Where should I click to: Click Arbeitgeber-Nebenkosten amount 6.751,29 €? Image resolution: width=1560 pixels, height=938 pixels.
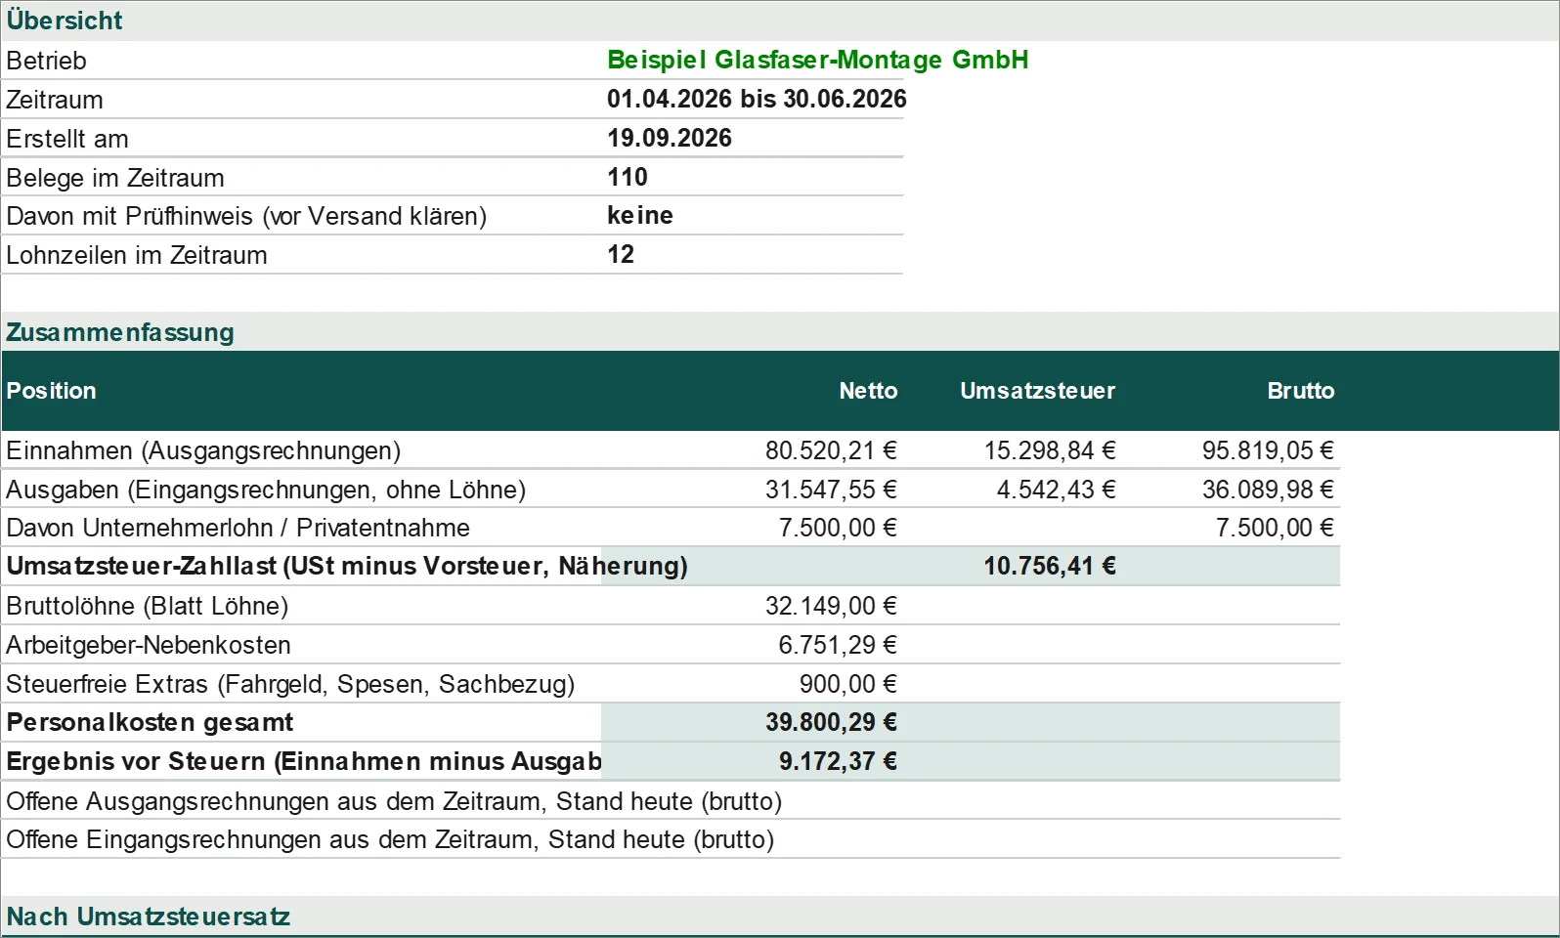pos(838,645)
